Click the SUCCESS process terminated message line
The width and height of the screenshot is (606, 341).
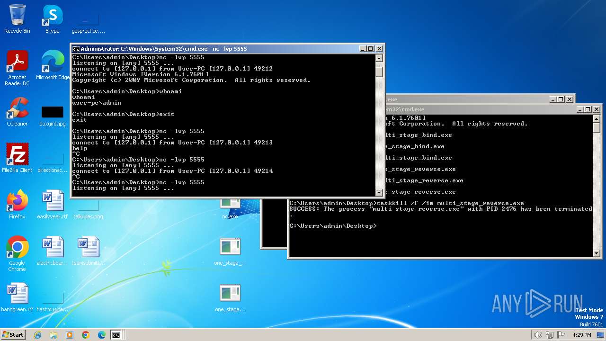click(441, 209)
